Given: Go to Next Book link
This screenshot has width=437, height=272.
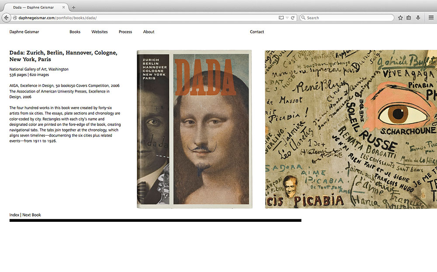Looking at the screenshot, I should coord(31,215).
